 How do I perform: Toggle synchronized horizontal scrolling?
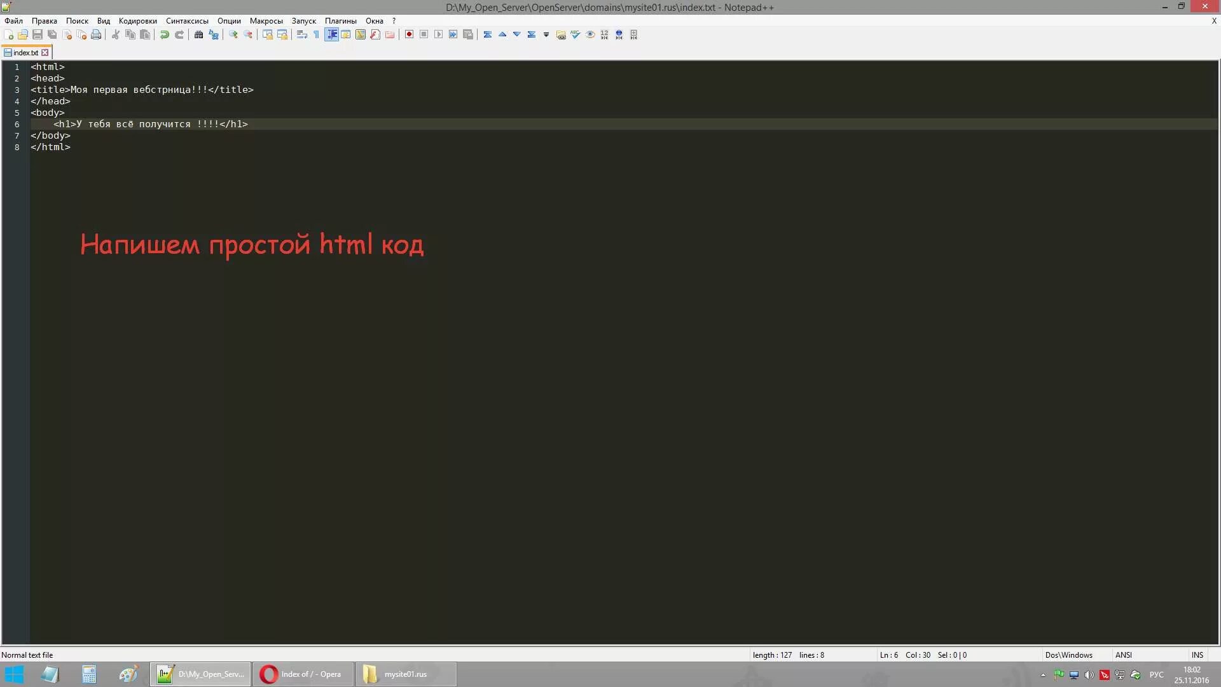pos(282,34)
